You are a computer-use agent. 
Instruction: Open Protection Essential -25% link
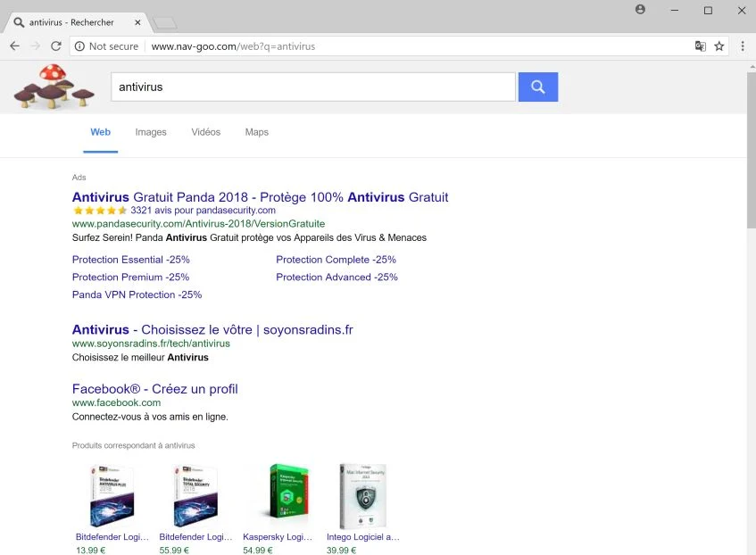[x=130, y=260]
